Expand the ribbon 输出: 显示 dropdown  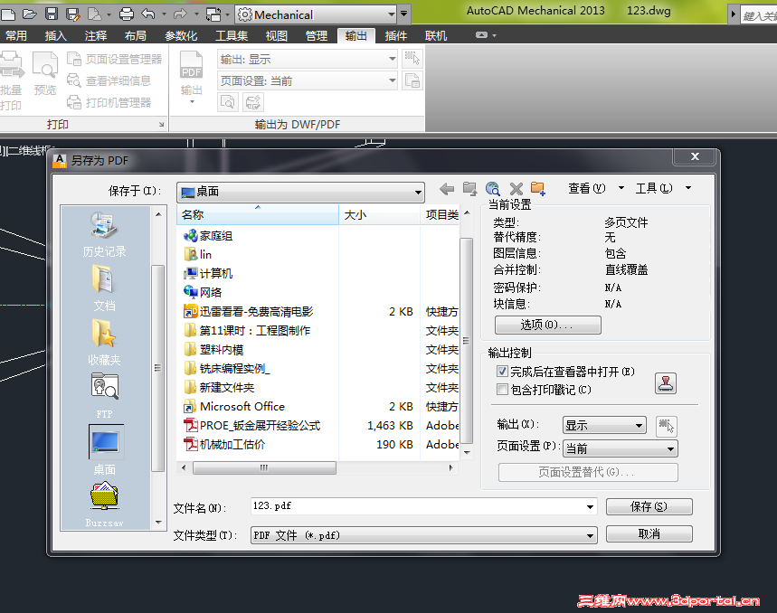308,60
